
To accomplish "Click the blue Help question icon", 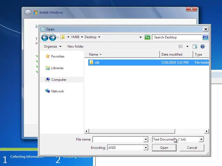I will pos(203,46).
